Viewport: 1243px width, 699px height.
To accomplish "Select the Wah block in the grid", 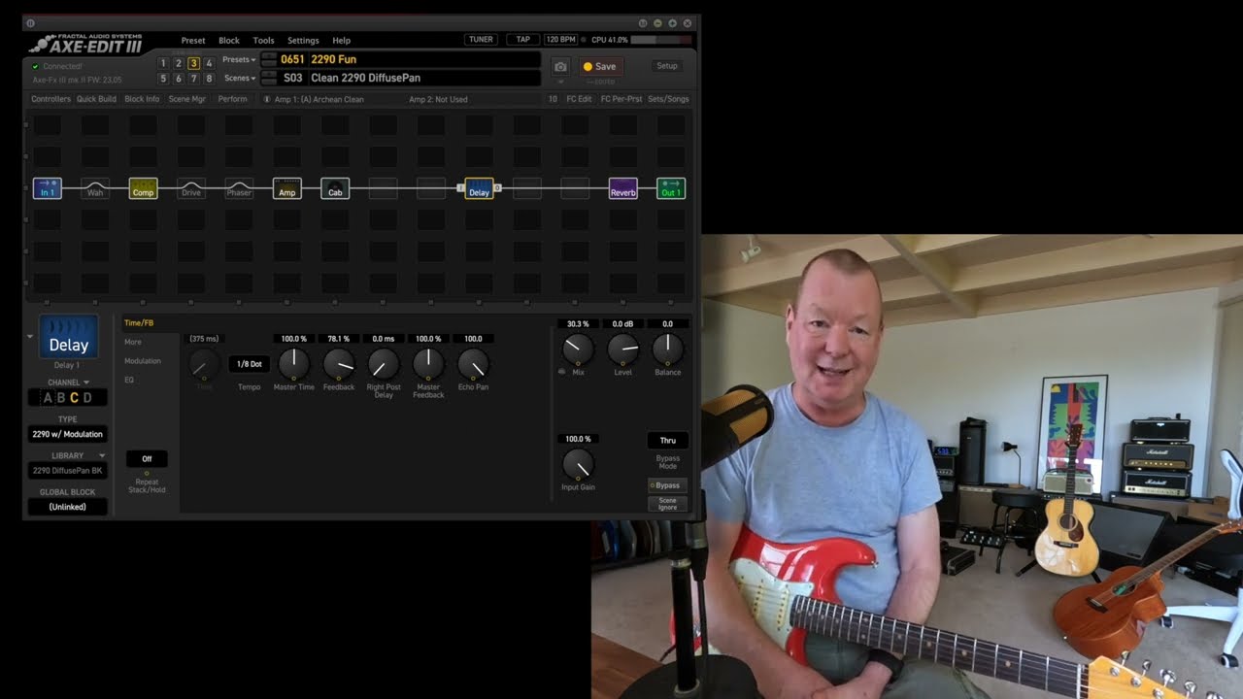I will [95, 188].
